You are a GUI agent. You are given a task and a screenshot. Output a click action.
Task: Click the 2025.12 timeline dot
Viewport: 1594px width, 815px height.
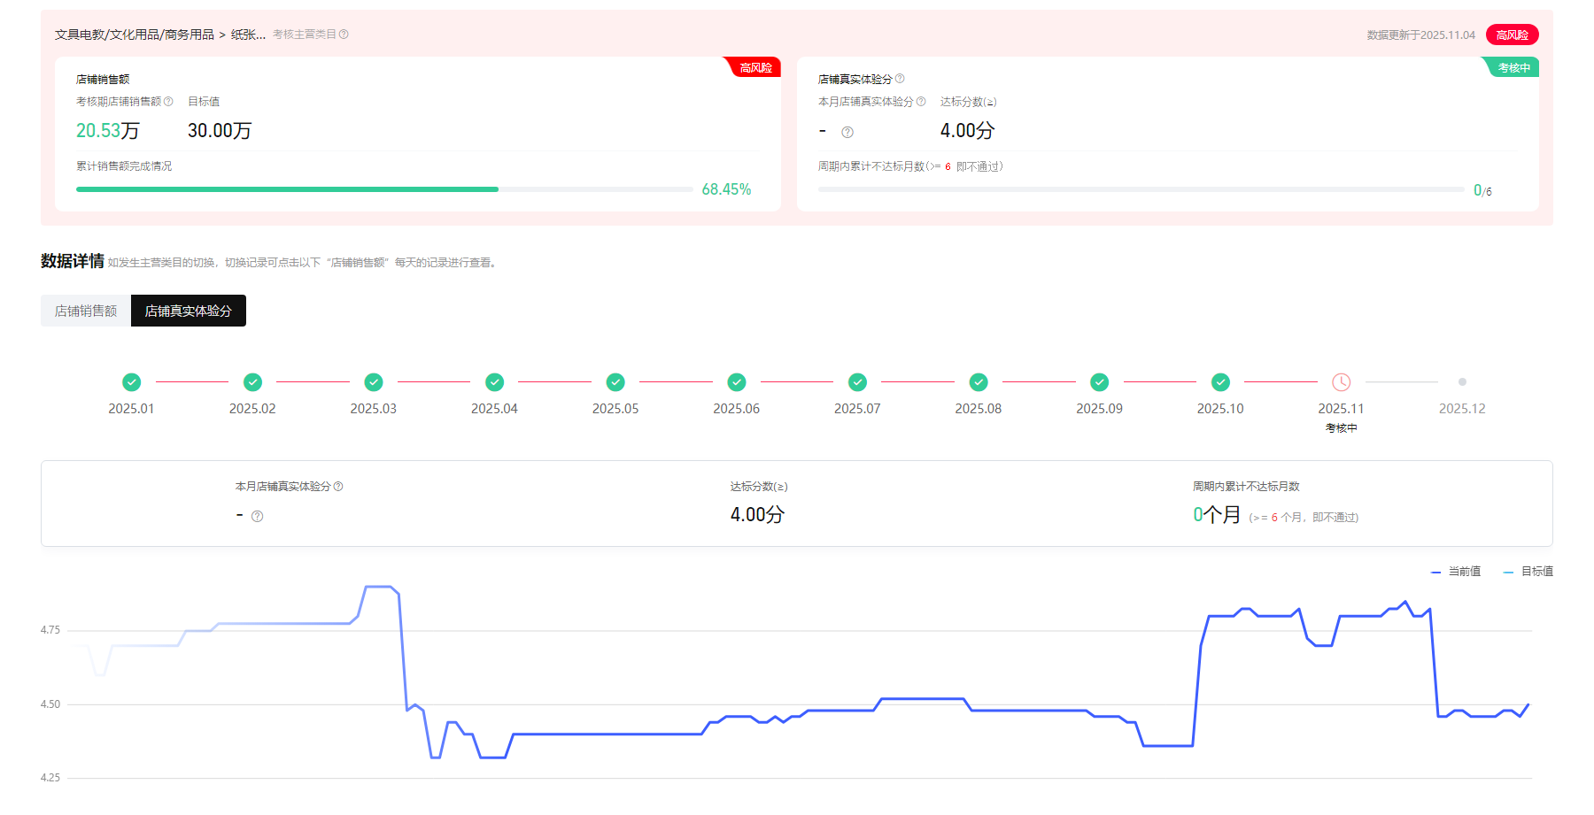coord(1462,382)
